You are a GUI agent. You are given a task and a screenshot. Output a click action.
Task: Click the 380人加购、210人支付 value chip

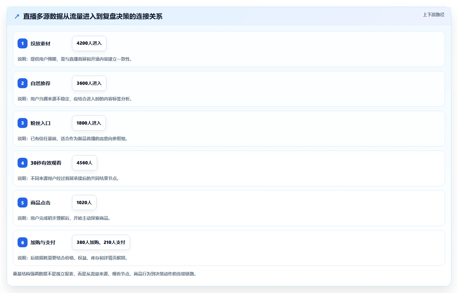point(101,242)
